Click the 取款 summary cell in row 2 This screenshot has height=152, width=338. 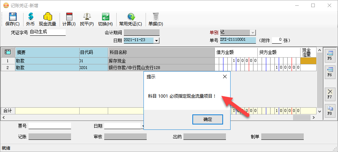(47, 68)
